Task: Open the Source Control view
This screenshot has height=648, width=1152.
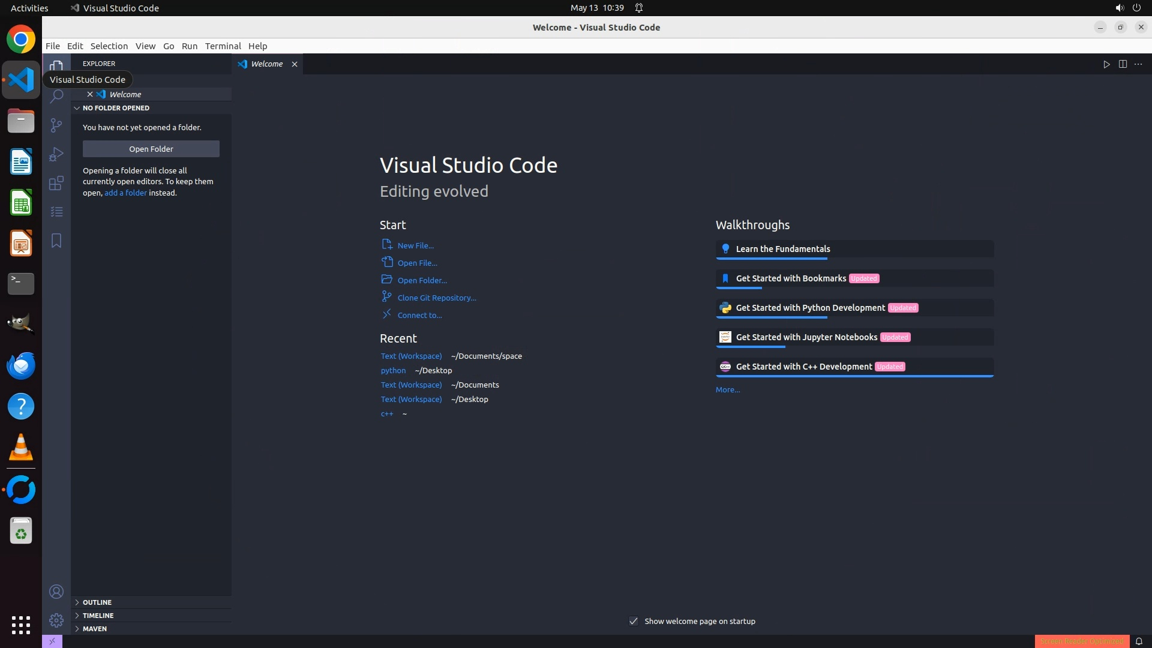Action: point(56,125)
